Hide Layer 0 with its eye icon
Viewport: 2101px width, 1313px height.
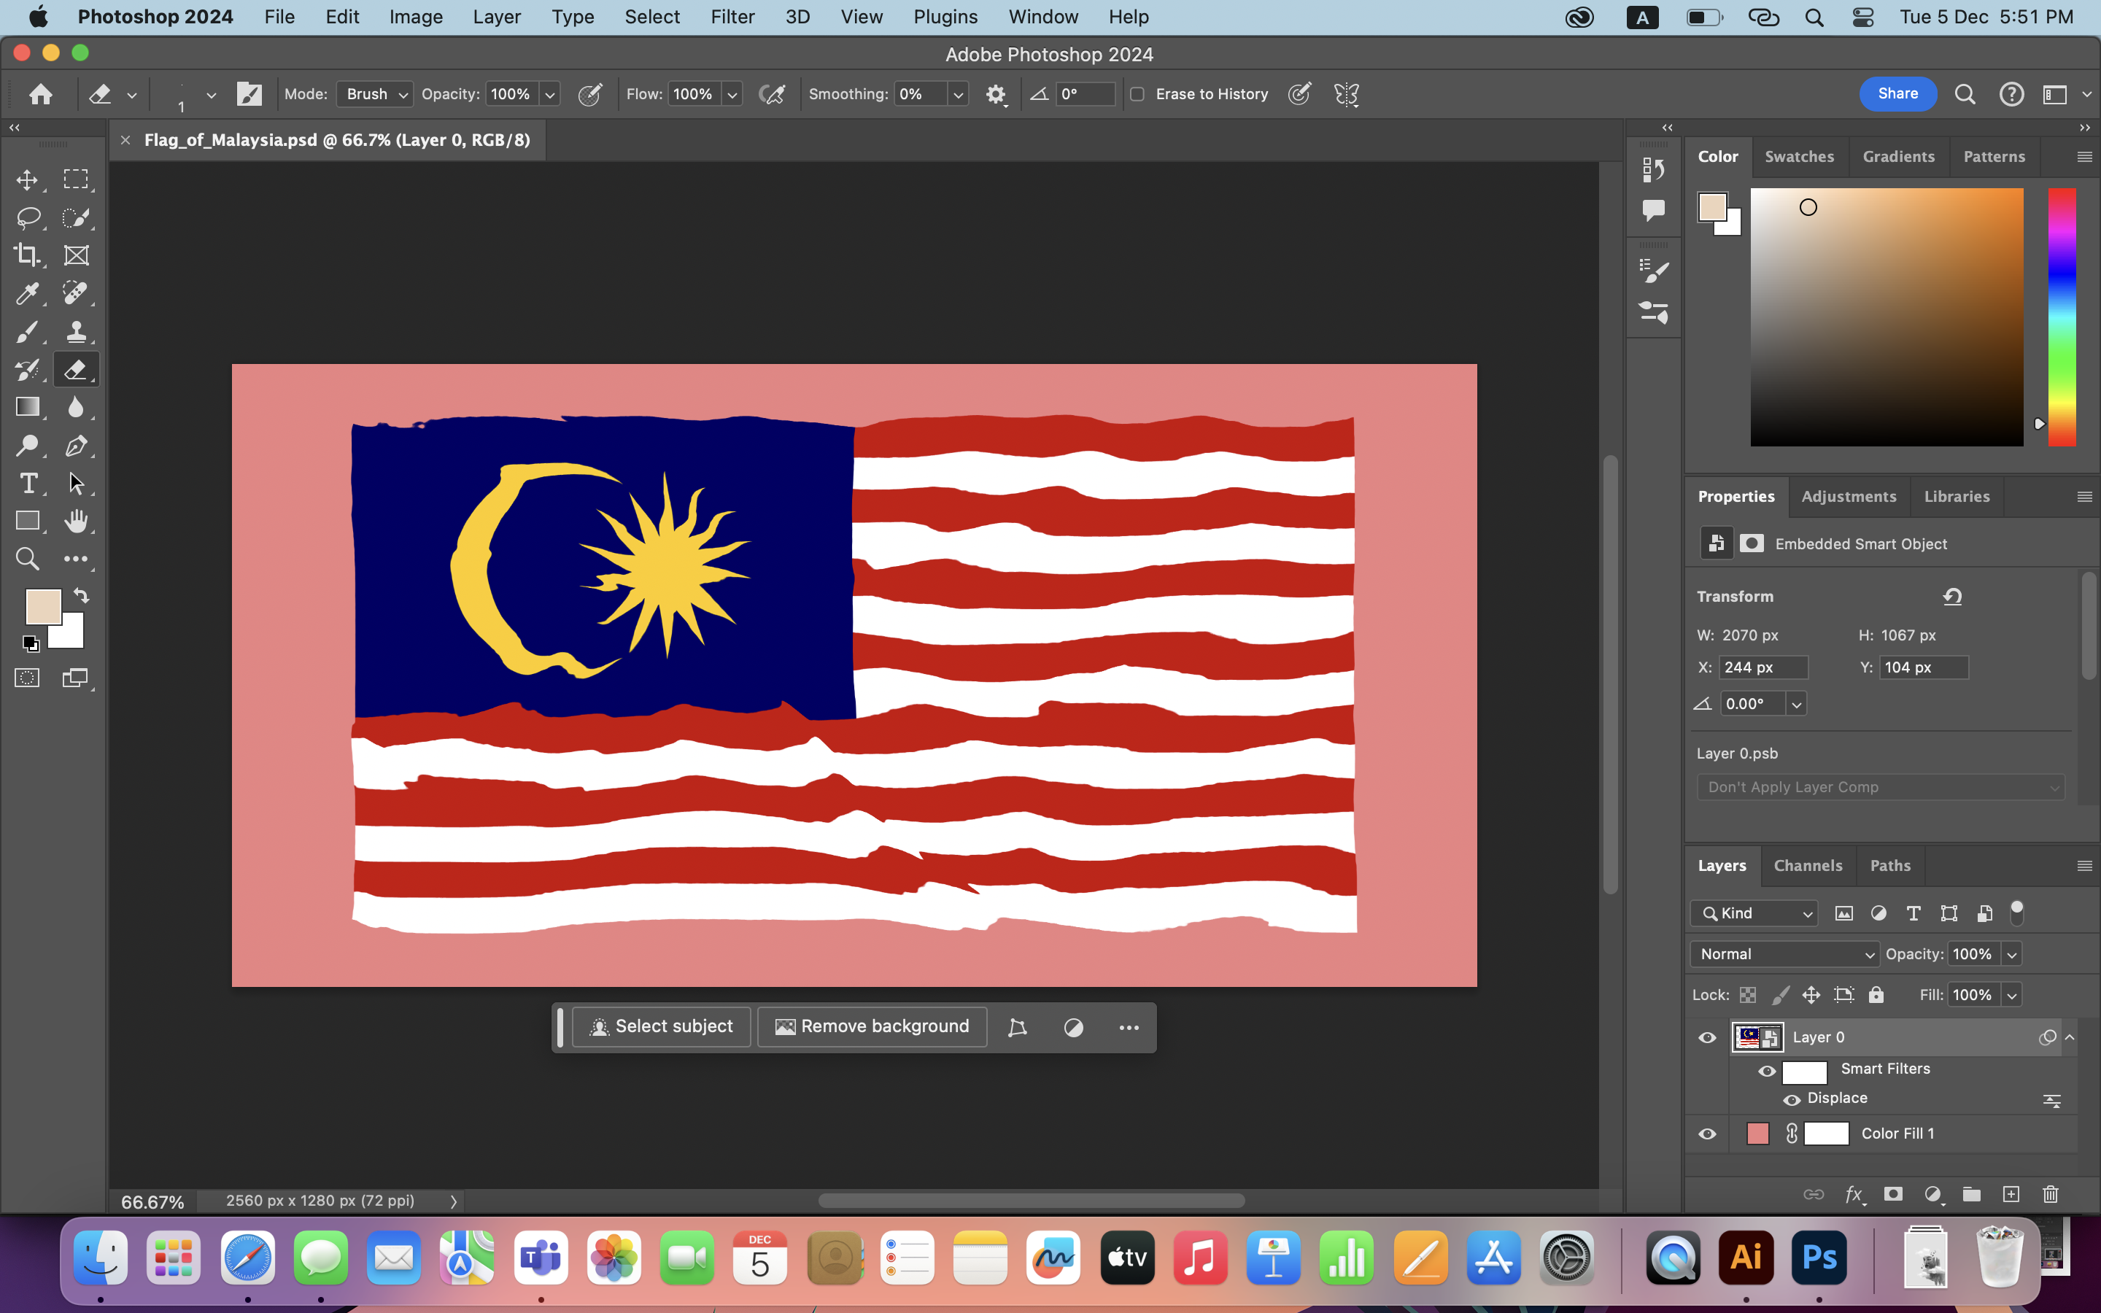click(x=1707, y=1037)
